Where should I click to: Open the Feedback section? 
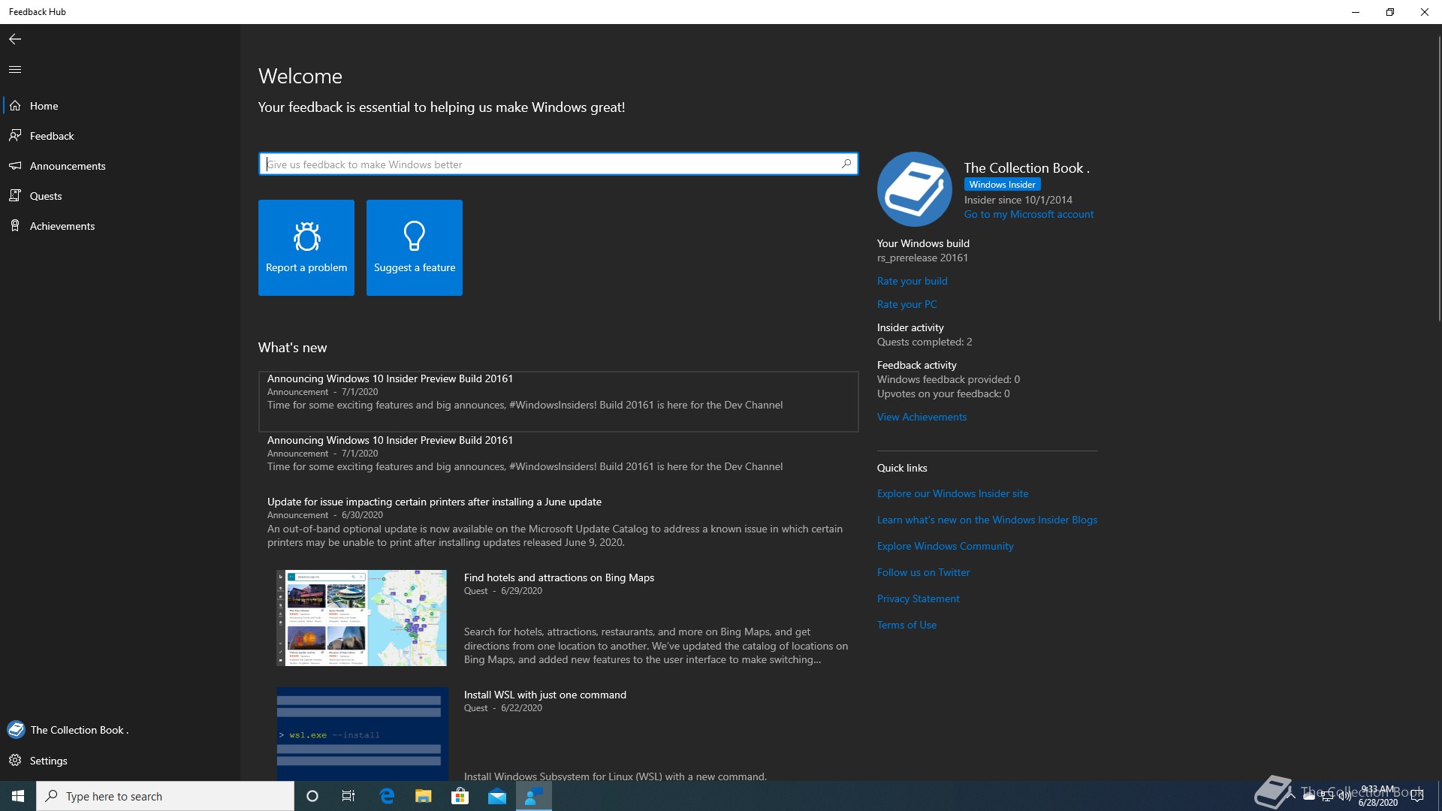(120, 136)
